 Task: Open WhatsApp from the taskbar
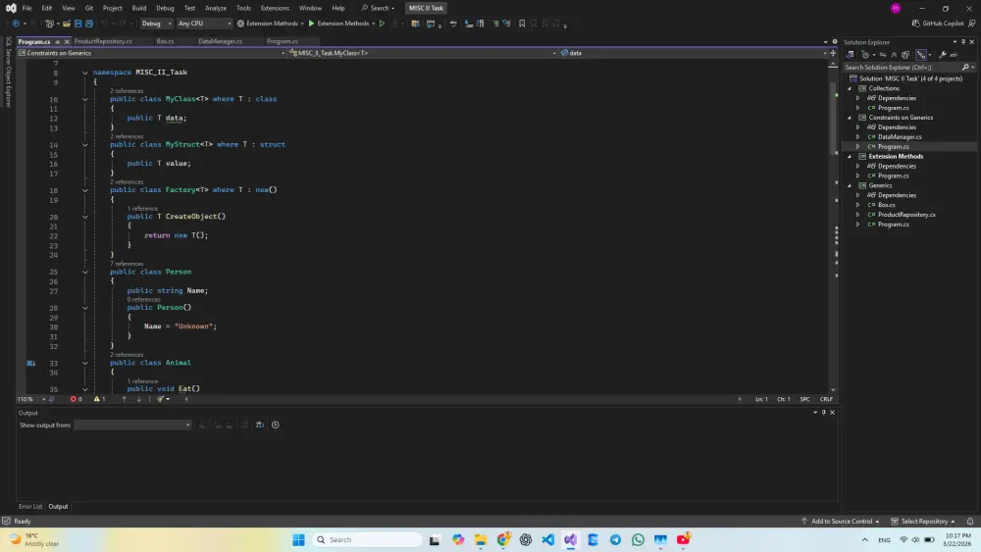point(638,539)
